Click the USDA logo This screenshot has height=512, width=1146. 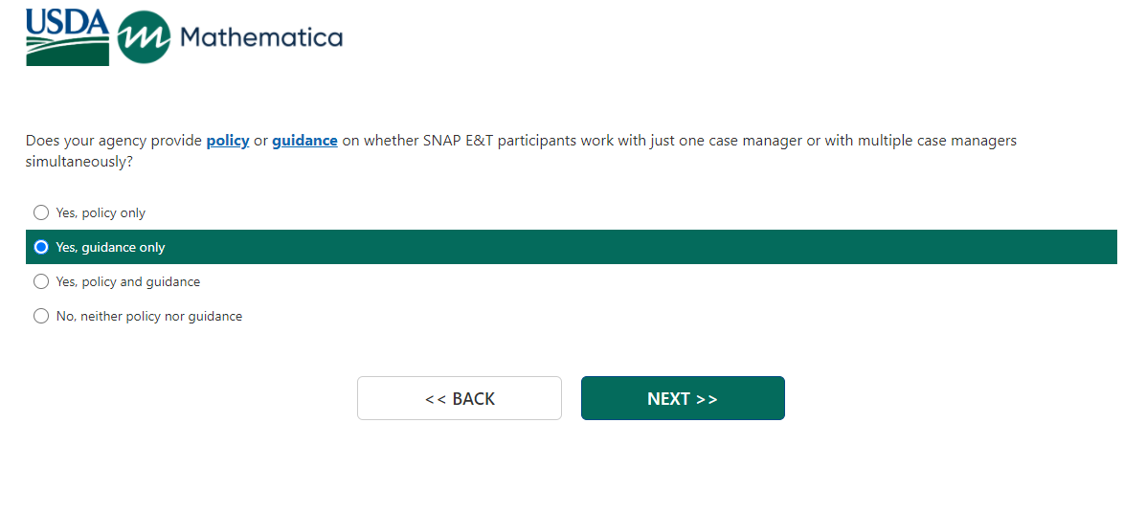click(67, 36)
